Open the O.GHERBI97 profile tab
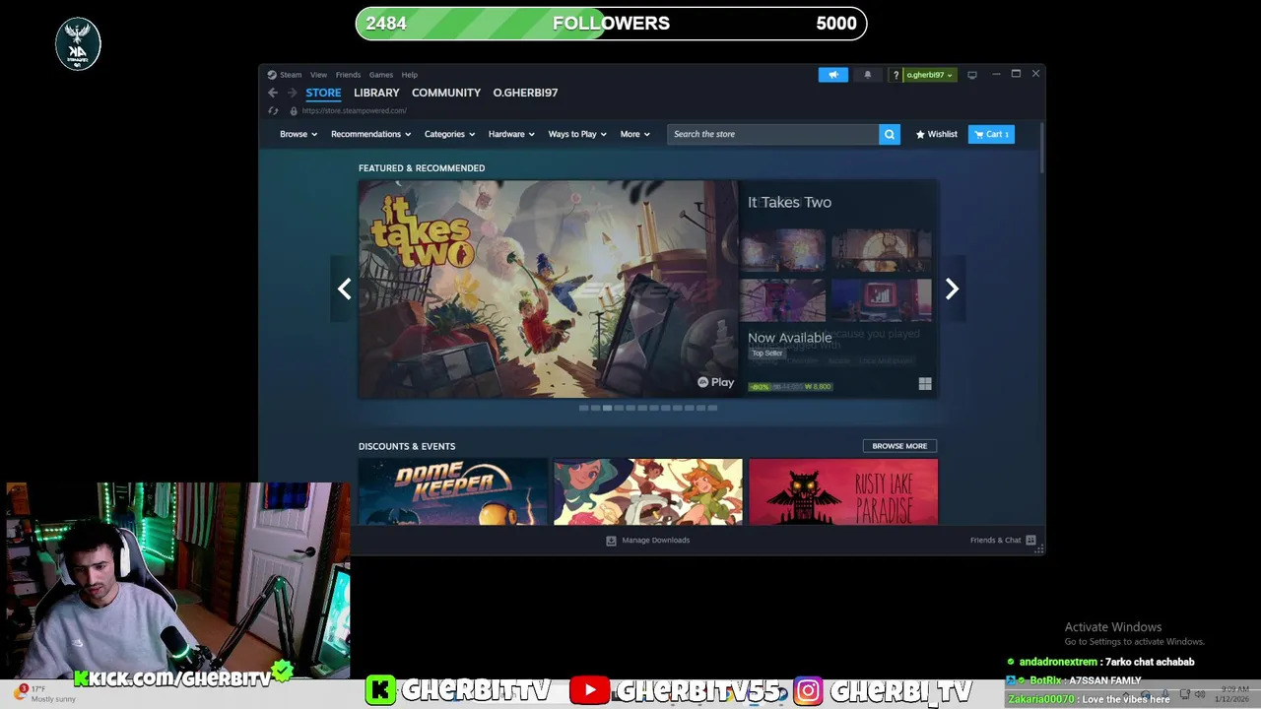The image size is (1261, 709). pos(525,93)
